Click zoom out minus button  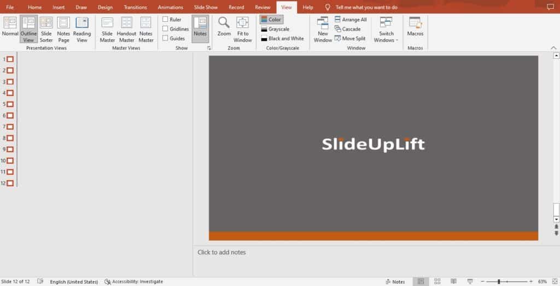tap(482, 282)
